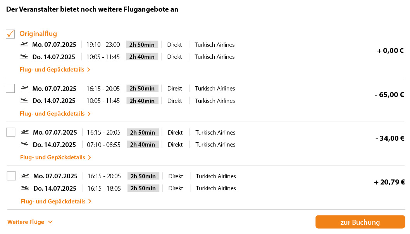Click the orange Originalflug label

pyautogui.click(x=38, y=34)
